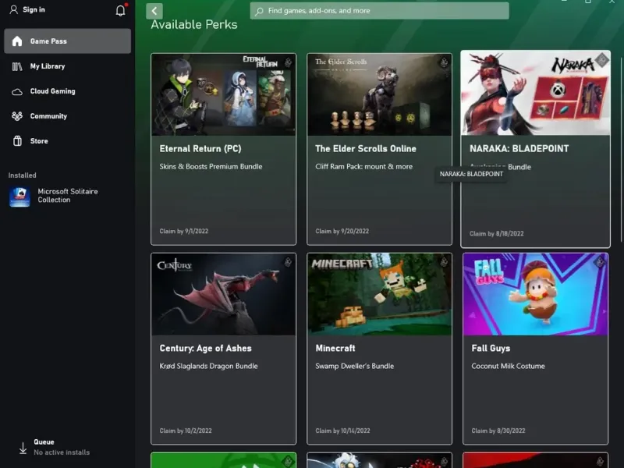624x468 pixels.
Task: Select Century: Age of Ashes title
Action: (205, 348)
